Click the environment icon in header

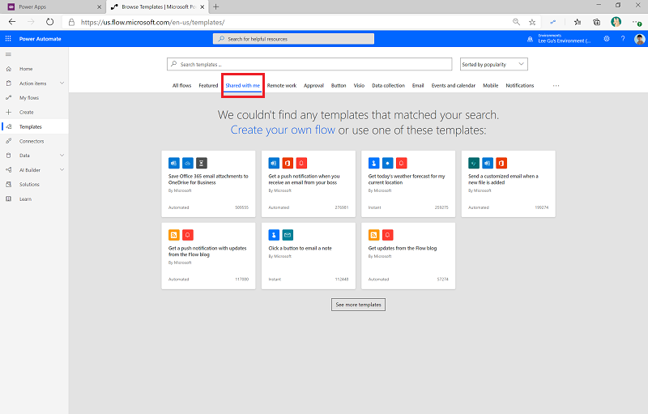click(x=531, y=39)
